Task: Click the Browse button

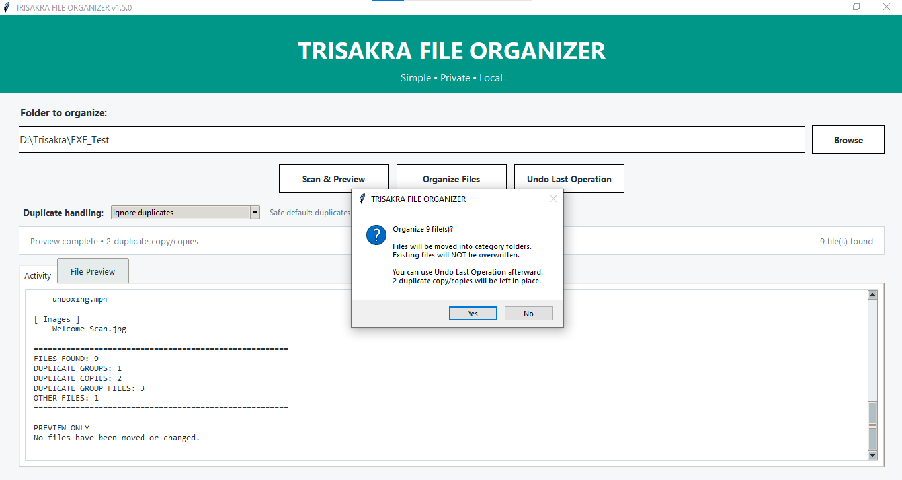Action: pos(848,140)
